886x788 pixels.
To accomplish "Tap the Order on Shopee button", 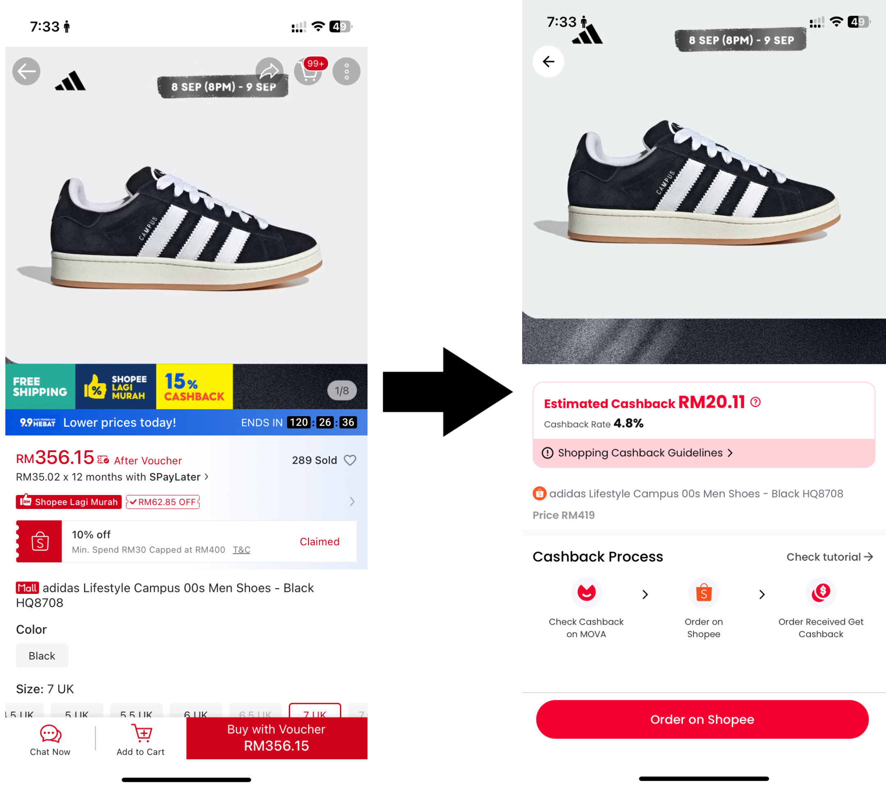I will pos(702,719).
